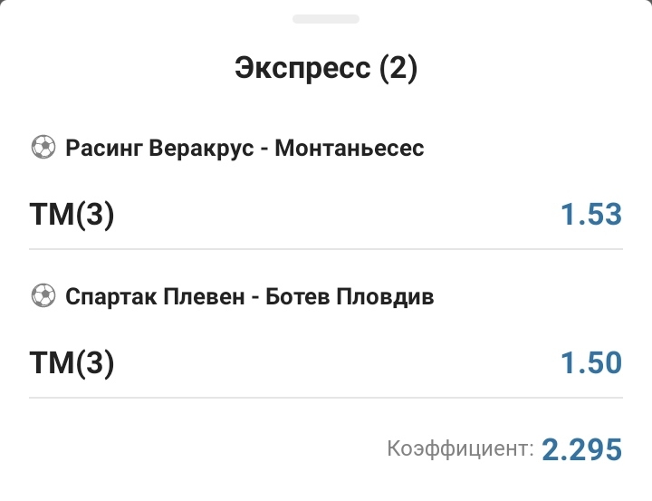Click the (3) total value under Спартак Плевен
Viewport: 652px width, 501px height.
(x=94, y=363)
